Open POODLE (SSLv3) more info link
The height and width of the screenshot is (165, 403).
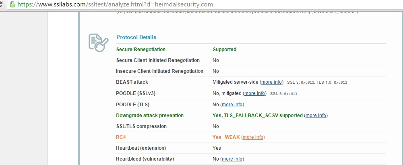tap(255, 93)
